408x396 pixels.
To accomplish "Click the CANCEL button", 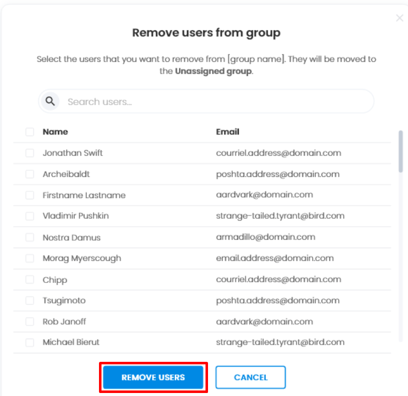I will [250, 377].
